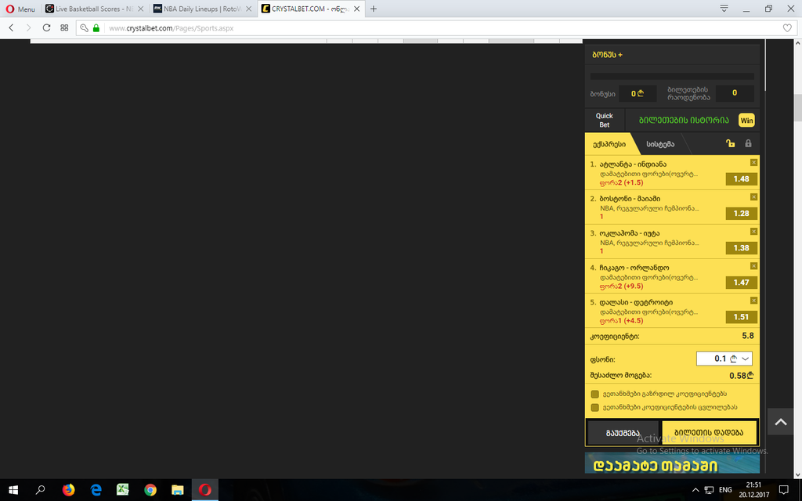Close the CRYSTALBET.COM tab
Image resolution: width=802 pixels, height=501 pixels.
click(356, 9)
